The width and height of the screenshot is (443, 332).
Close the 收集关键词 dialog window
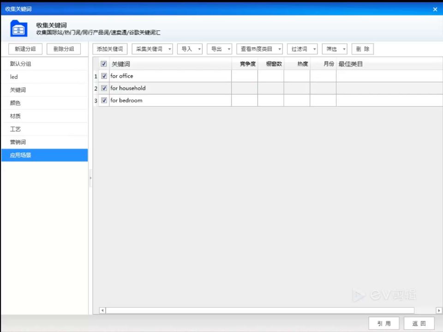[435, 9]
